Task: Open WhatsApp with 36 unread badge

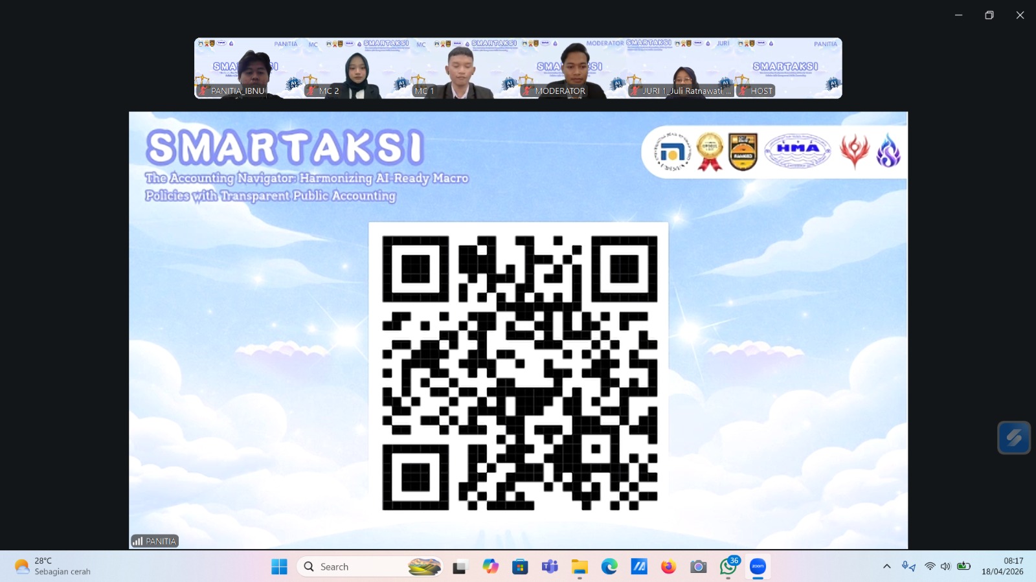Action: [728, 566]
